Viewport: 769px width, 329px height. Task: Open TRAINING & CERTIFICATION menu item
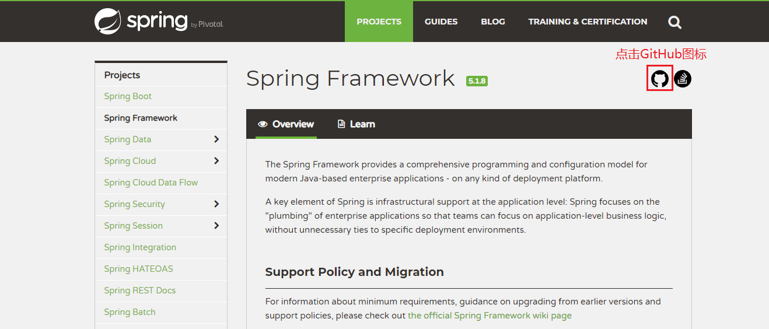[x=588, y=22]
